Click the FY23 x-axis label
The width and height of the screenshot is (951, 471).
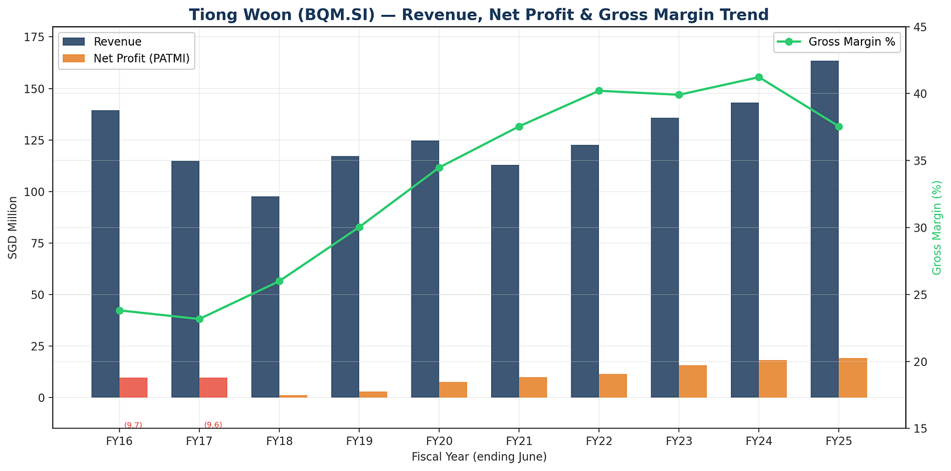[x=679, y=440]
